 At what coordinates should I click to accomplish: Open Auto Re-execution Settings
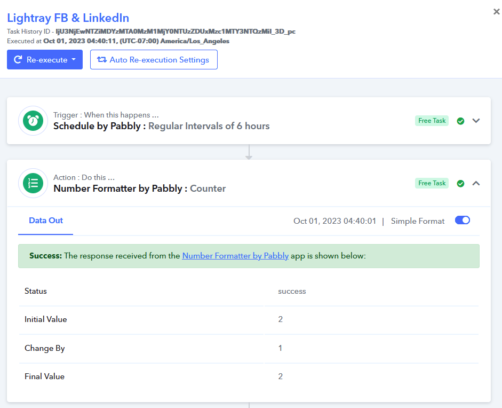click(x=154, y=60)
